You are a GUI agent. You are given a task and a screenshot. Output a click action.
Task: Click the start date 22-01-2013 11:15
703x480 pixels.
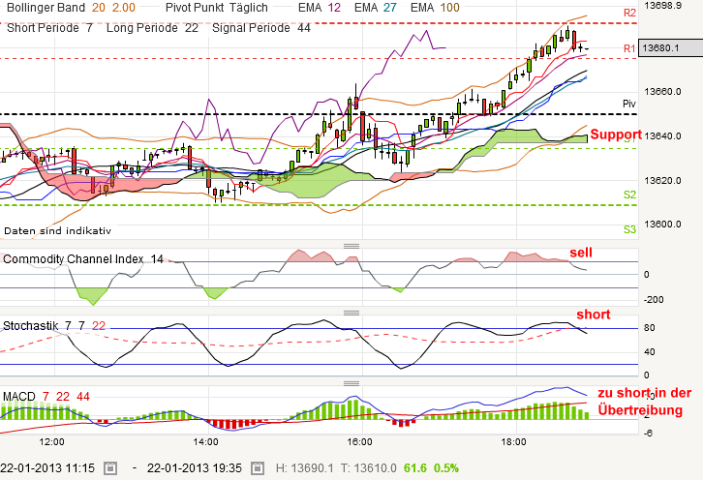click(47, 468)
